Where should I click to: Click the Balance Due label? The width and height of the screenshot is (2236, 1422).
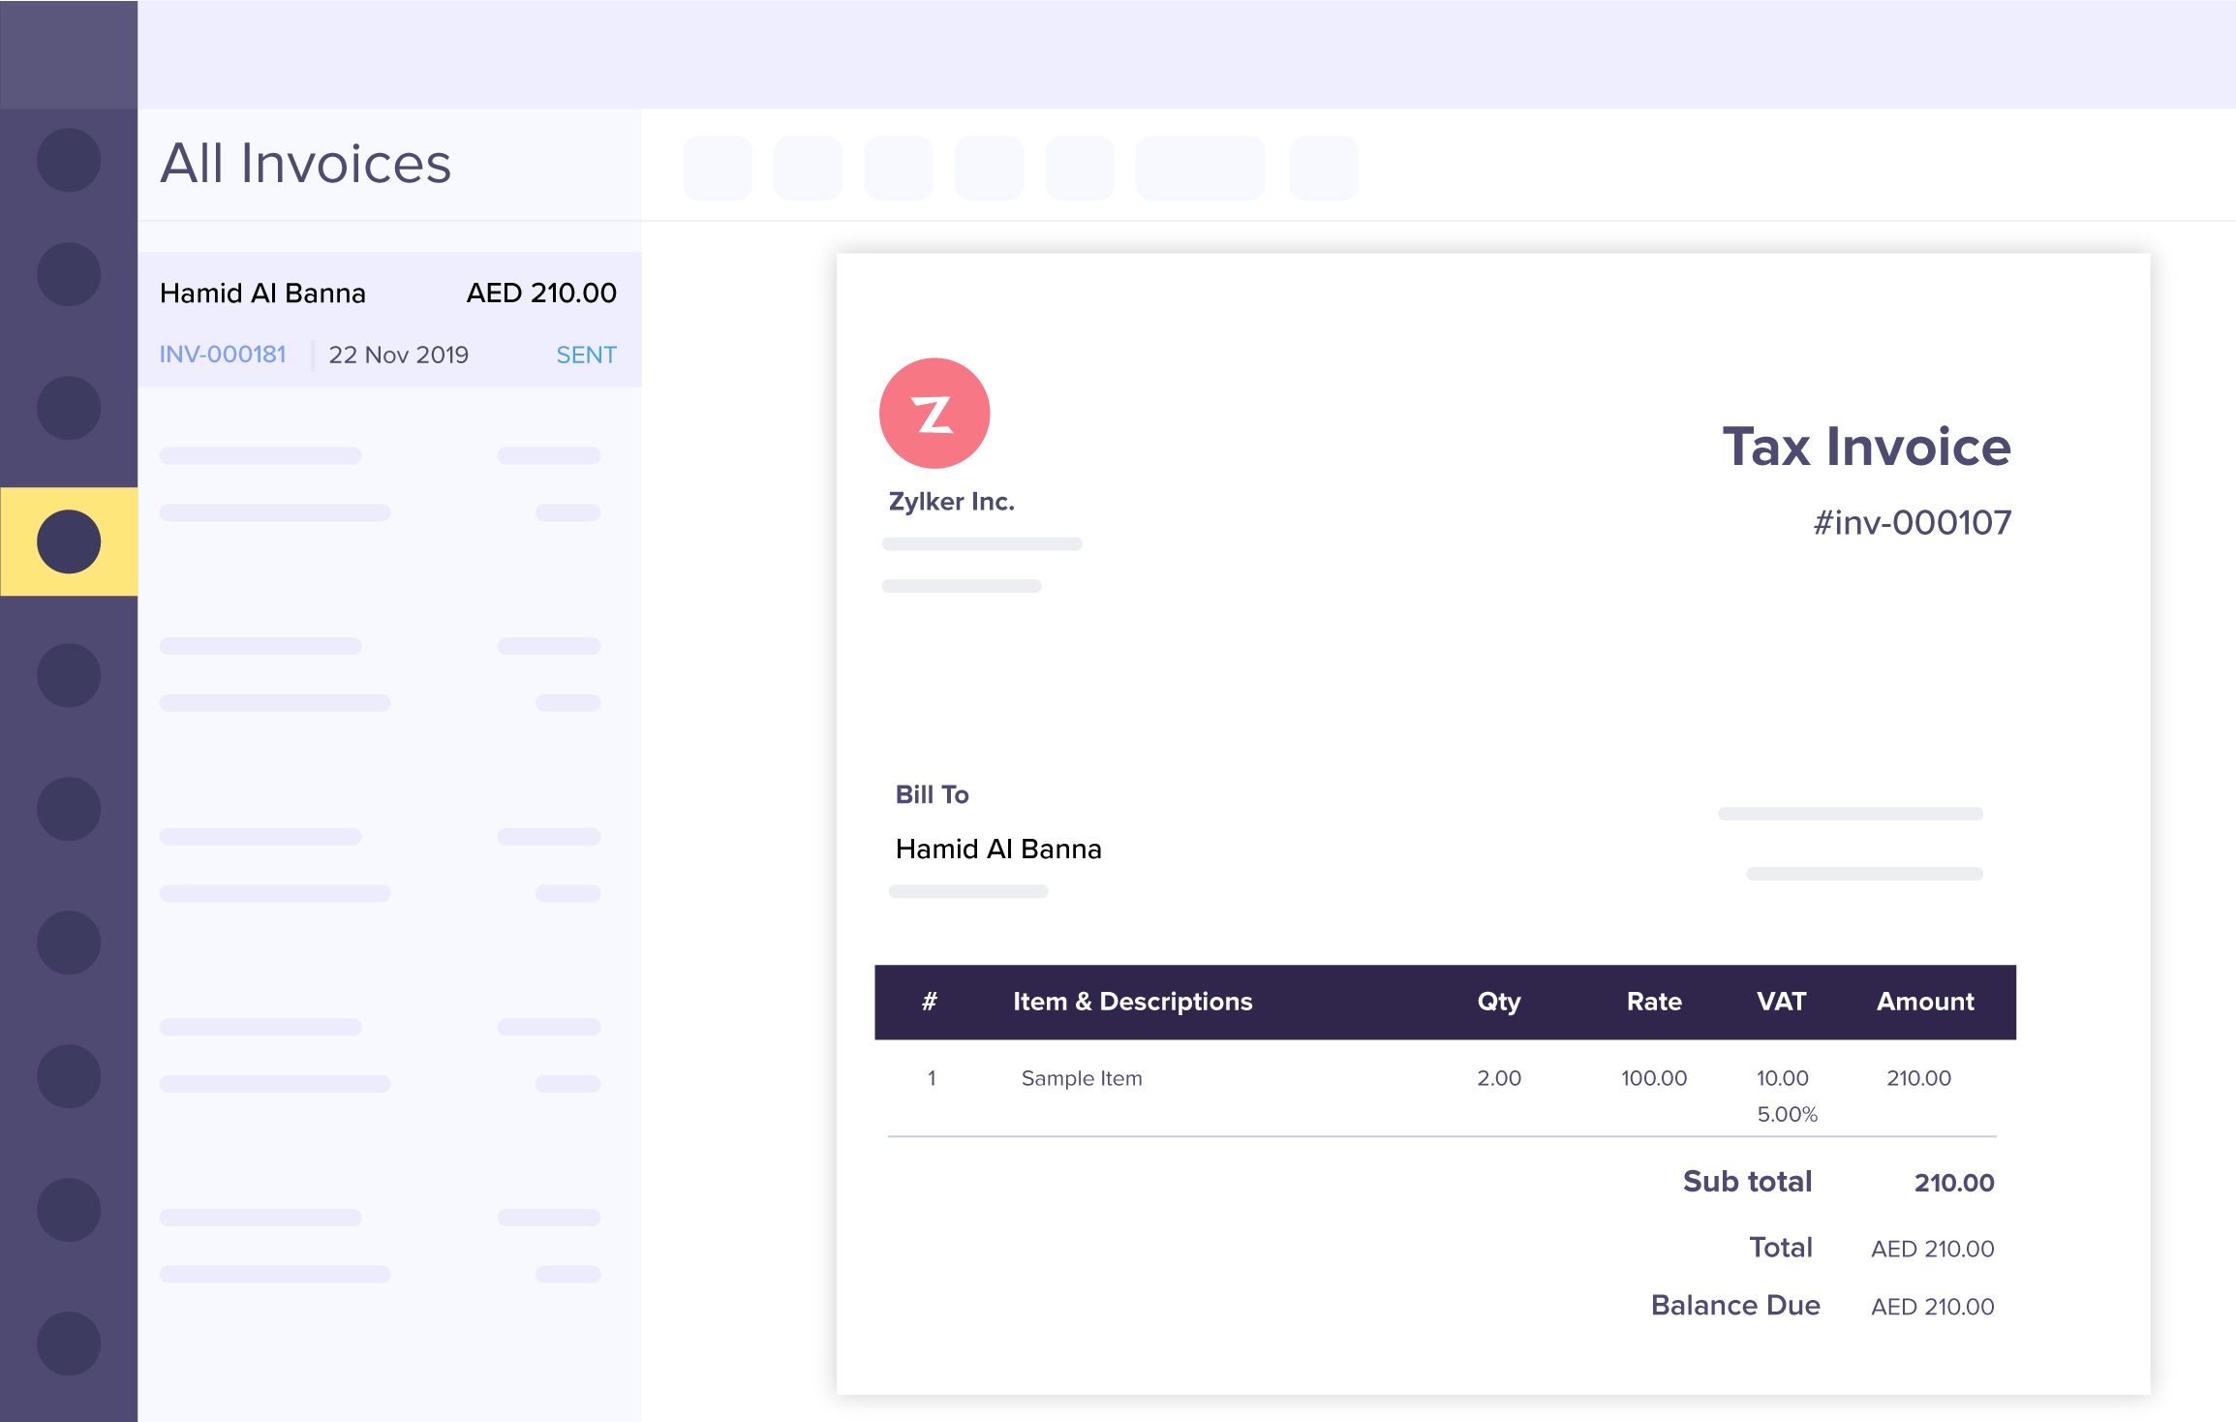pyautogui.click(x=1734, y=1305)
